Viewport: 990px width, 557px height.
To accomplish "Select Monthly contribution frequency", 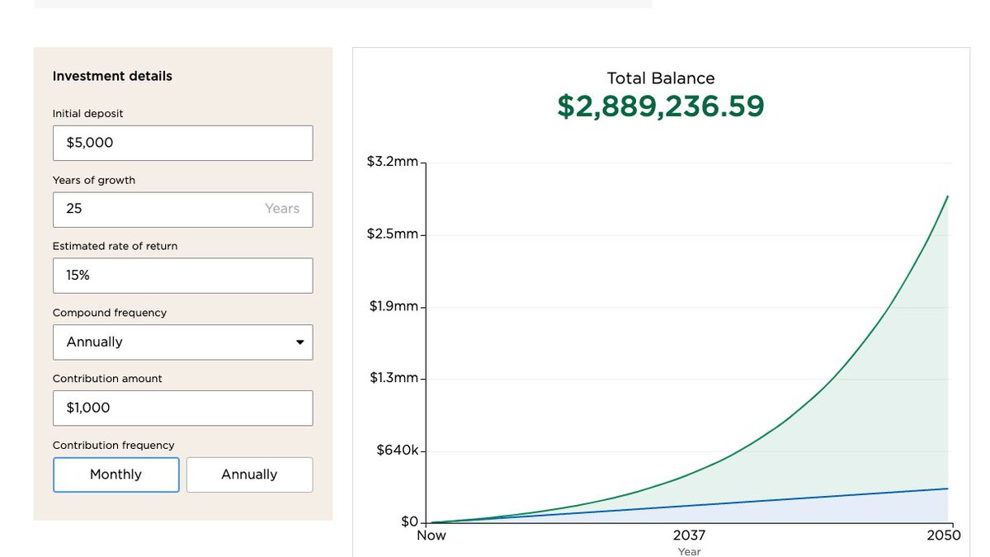I will pyautogui.click(x=116, y=474).
